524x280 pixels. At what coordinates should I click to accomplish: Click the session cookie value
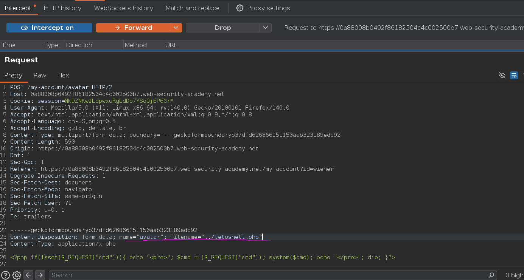[x=119, y=101]
